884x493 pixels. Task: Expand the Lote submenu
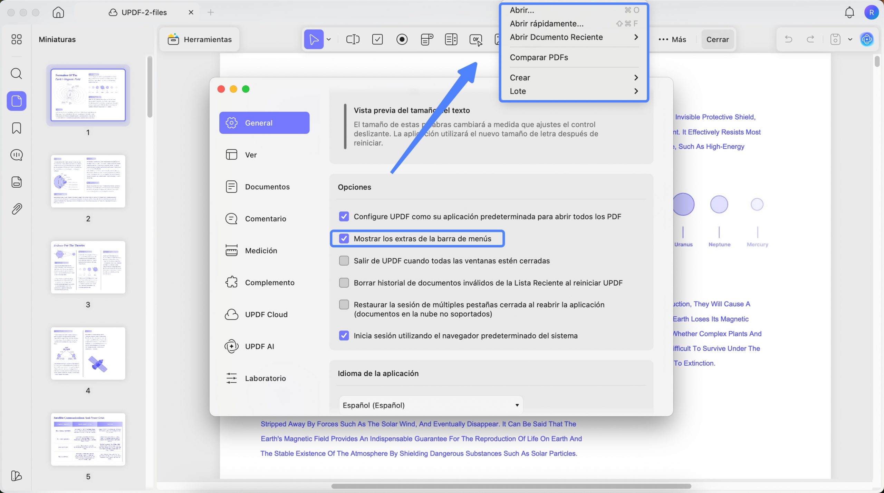pyautogui.click(x=574, y=91)
